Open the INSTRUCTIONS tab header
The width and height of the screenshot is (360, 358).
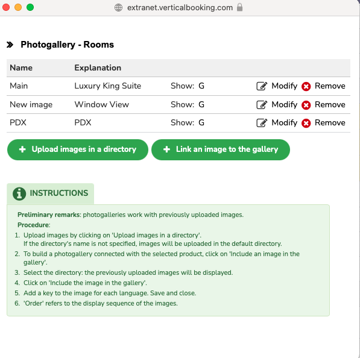(x=50, y=193)
